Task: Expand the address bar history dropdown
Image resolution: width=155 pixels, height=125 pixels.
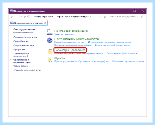Action: point(101,17)
